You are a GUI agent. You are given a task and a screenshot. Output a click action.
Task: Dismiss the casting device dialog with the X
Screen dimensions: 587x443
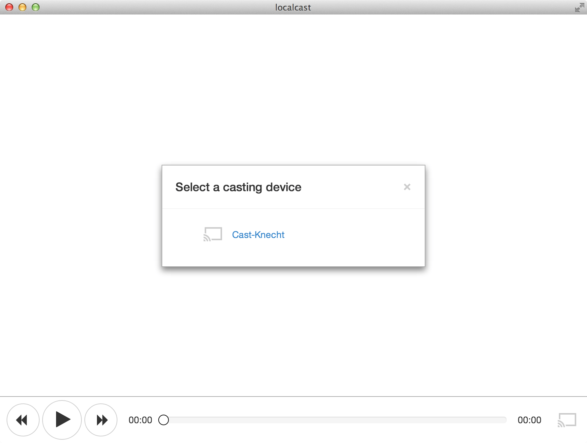407,187
